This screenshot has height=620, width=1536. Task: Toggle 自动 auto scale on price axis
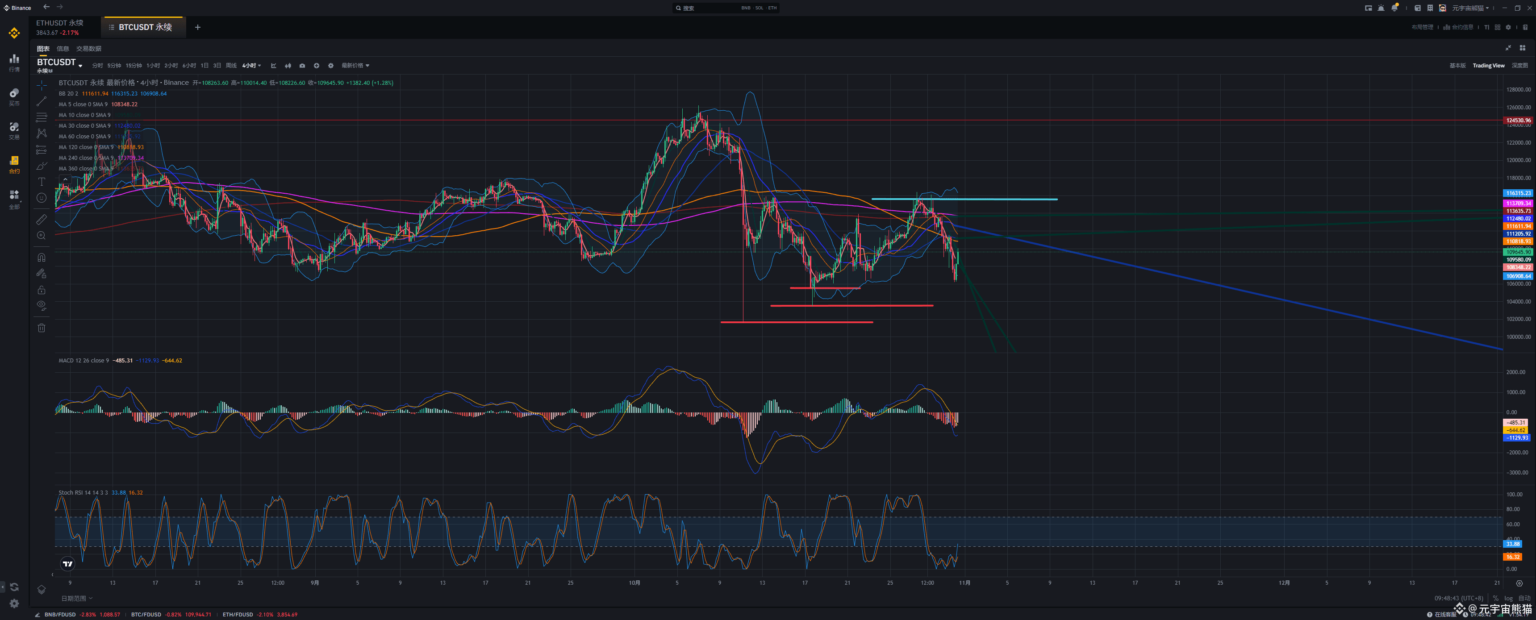click(1524, 598)
